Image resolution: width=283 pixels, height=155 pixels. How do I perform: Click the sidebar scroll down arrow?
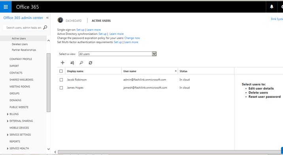(x=48, y=149)
